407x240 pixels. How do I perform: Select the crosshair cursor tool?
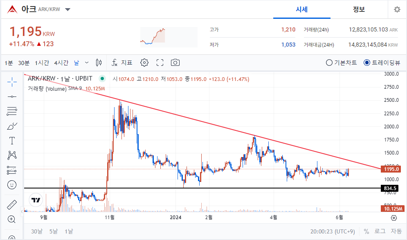click(12, 82)
